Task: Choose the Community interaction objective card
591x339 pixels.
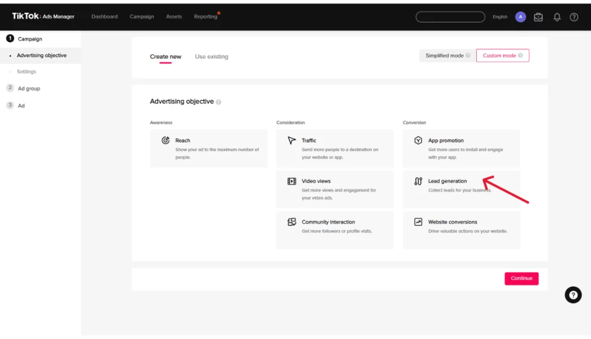Action: point(335,230)
